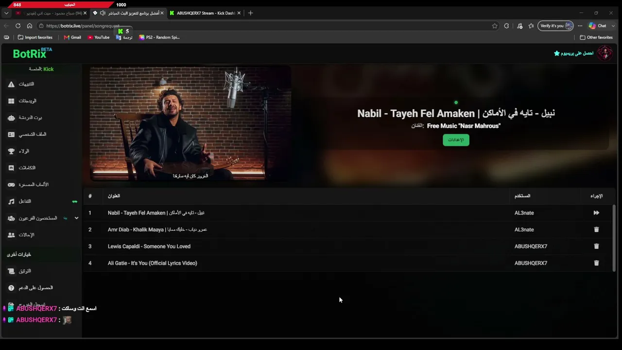Skip the playing Nabil - Tayeh Fel Amaken song
This screenshot has width=622, height=350.
596,213
